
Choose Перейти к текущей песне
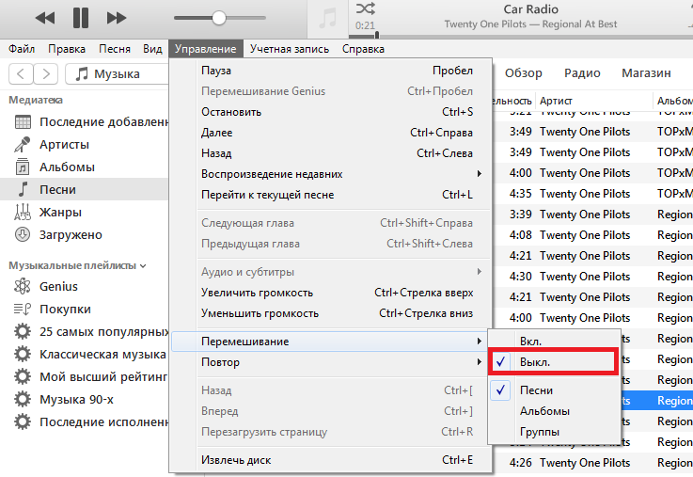331,195
